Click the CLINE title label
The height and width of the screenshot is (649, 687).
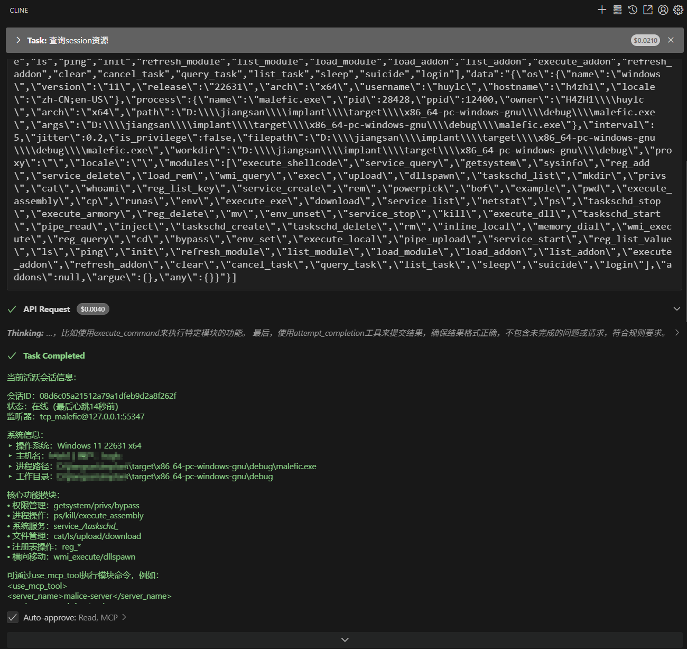[18, 10]
